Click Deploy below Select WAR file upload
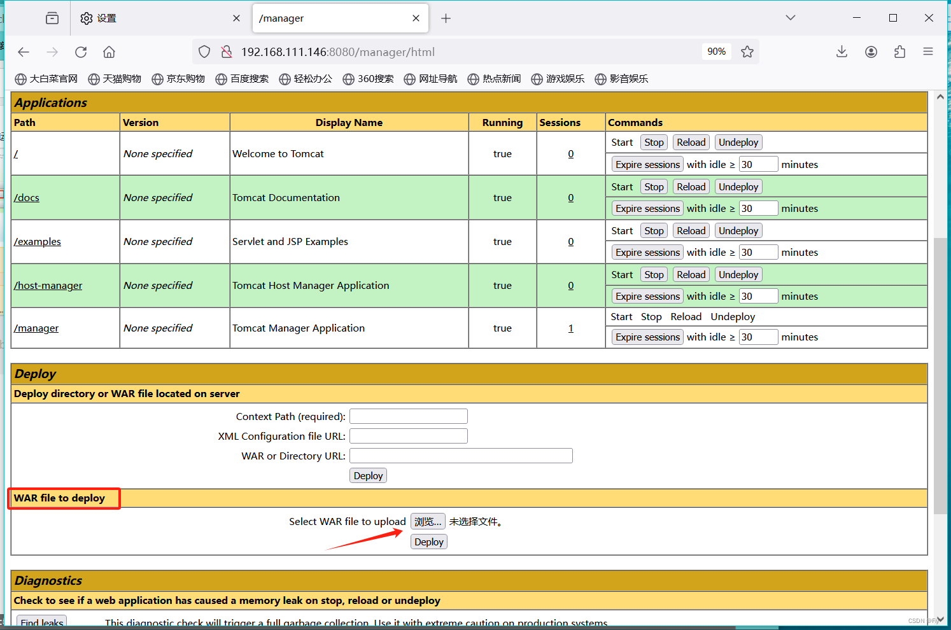This screenshot has width=951, height=630. click(x=429, y=542)
